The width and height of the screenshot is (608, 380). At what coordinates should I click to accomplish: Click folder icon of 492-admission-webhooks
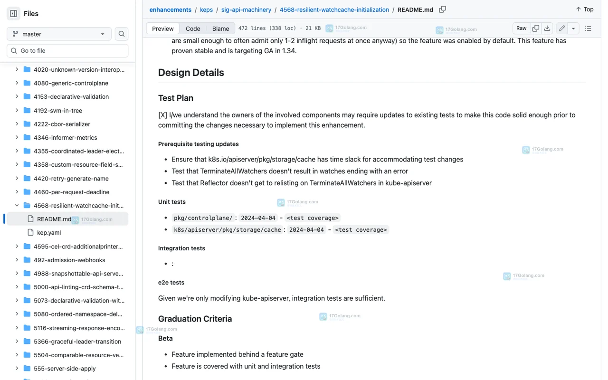[27, 260]
